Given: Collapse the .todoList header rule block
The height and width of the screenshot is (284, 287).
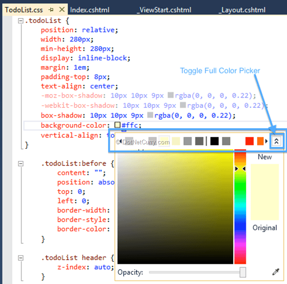Looking at the screenshot, I should tap(21, 258).
